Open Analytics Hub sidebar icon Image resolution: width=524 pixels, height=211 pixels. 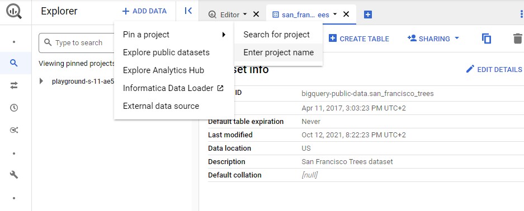(x=14, y=130)
